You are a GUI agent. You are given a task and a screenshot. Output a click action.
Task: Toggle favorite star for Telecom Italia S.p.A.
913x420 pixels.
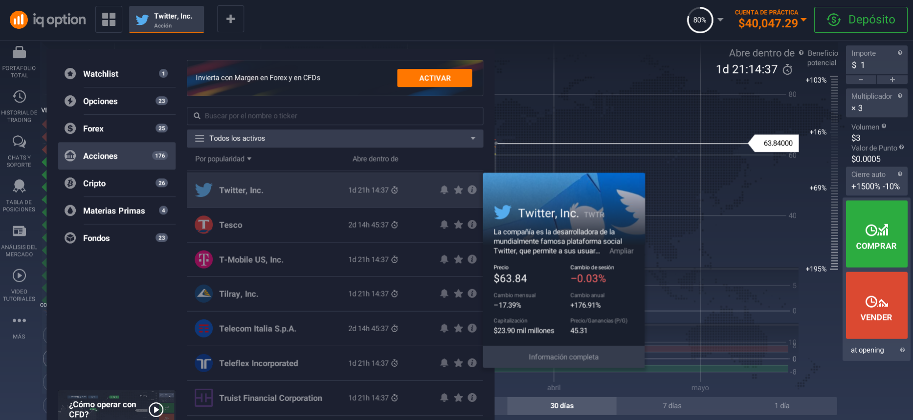click(458, 328)
